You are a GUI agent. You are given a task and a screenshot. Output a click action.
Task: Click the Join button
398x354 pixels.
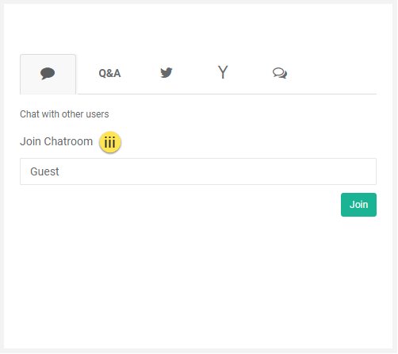pyautogui.click(x=358, y=205)
